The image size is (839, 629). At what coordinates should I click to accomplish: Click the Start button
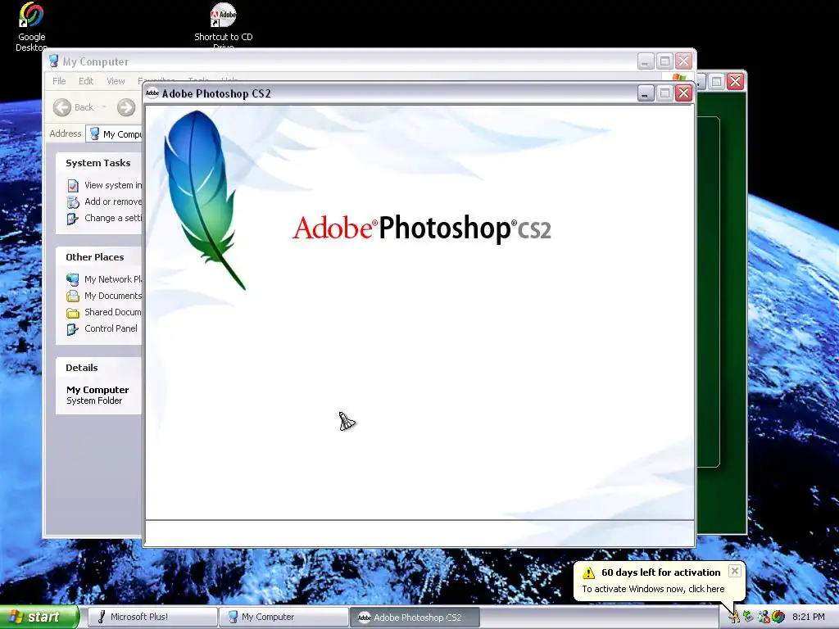[39, 617]
